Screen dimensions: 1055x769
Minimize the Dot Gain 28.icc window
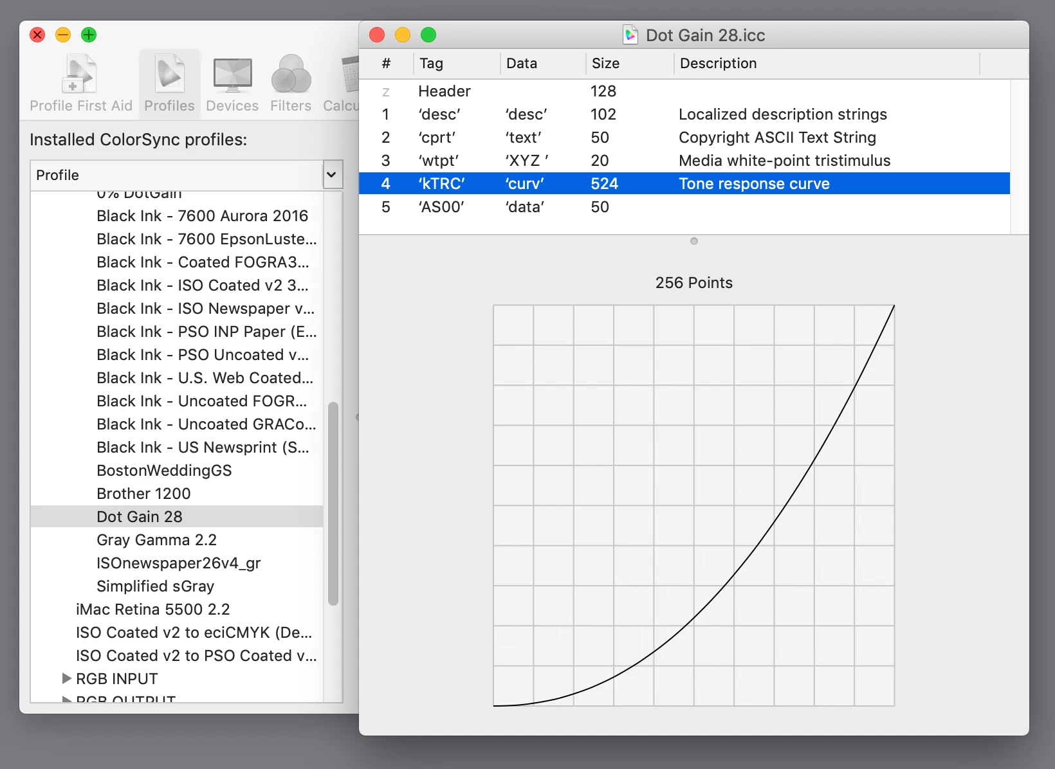403,35
